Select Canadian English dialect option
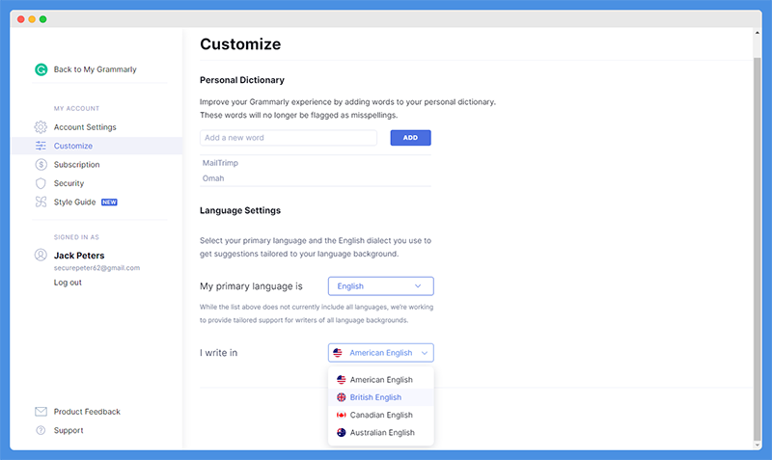Screen dimensions: 772x460 (380, 415)
